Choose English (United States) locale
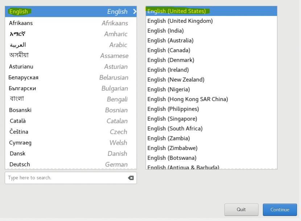This screenshot has width=301, height=221. [211, 11]
